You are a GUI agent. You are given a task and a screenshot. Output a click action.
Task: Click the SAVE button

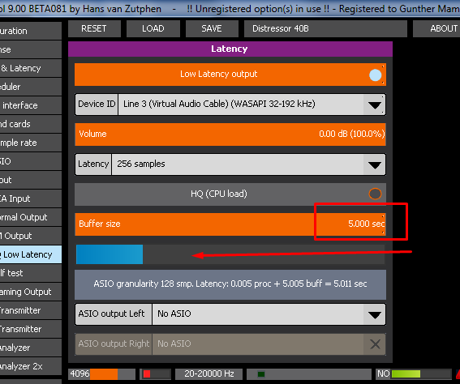click(212, 28)
